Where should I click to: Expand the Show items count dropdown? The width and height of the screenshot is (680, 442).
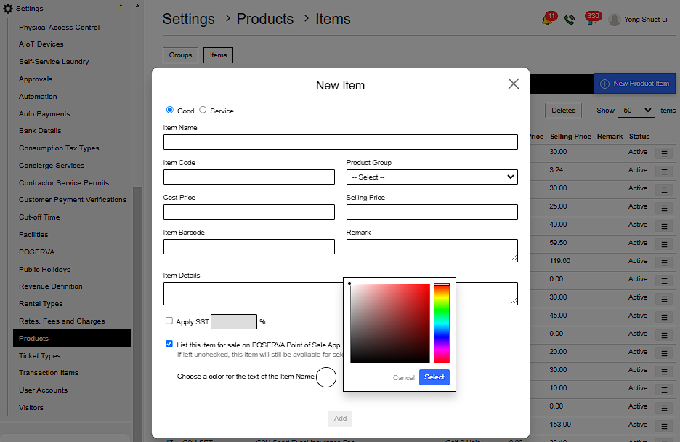(x=636, y=110)
